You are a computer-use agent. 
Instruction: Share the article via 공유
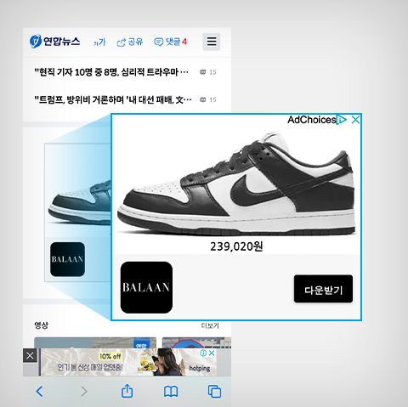(130, 42)
